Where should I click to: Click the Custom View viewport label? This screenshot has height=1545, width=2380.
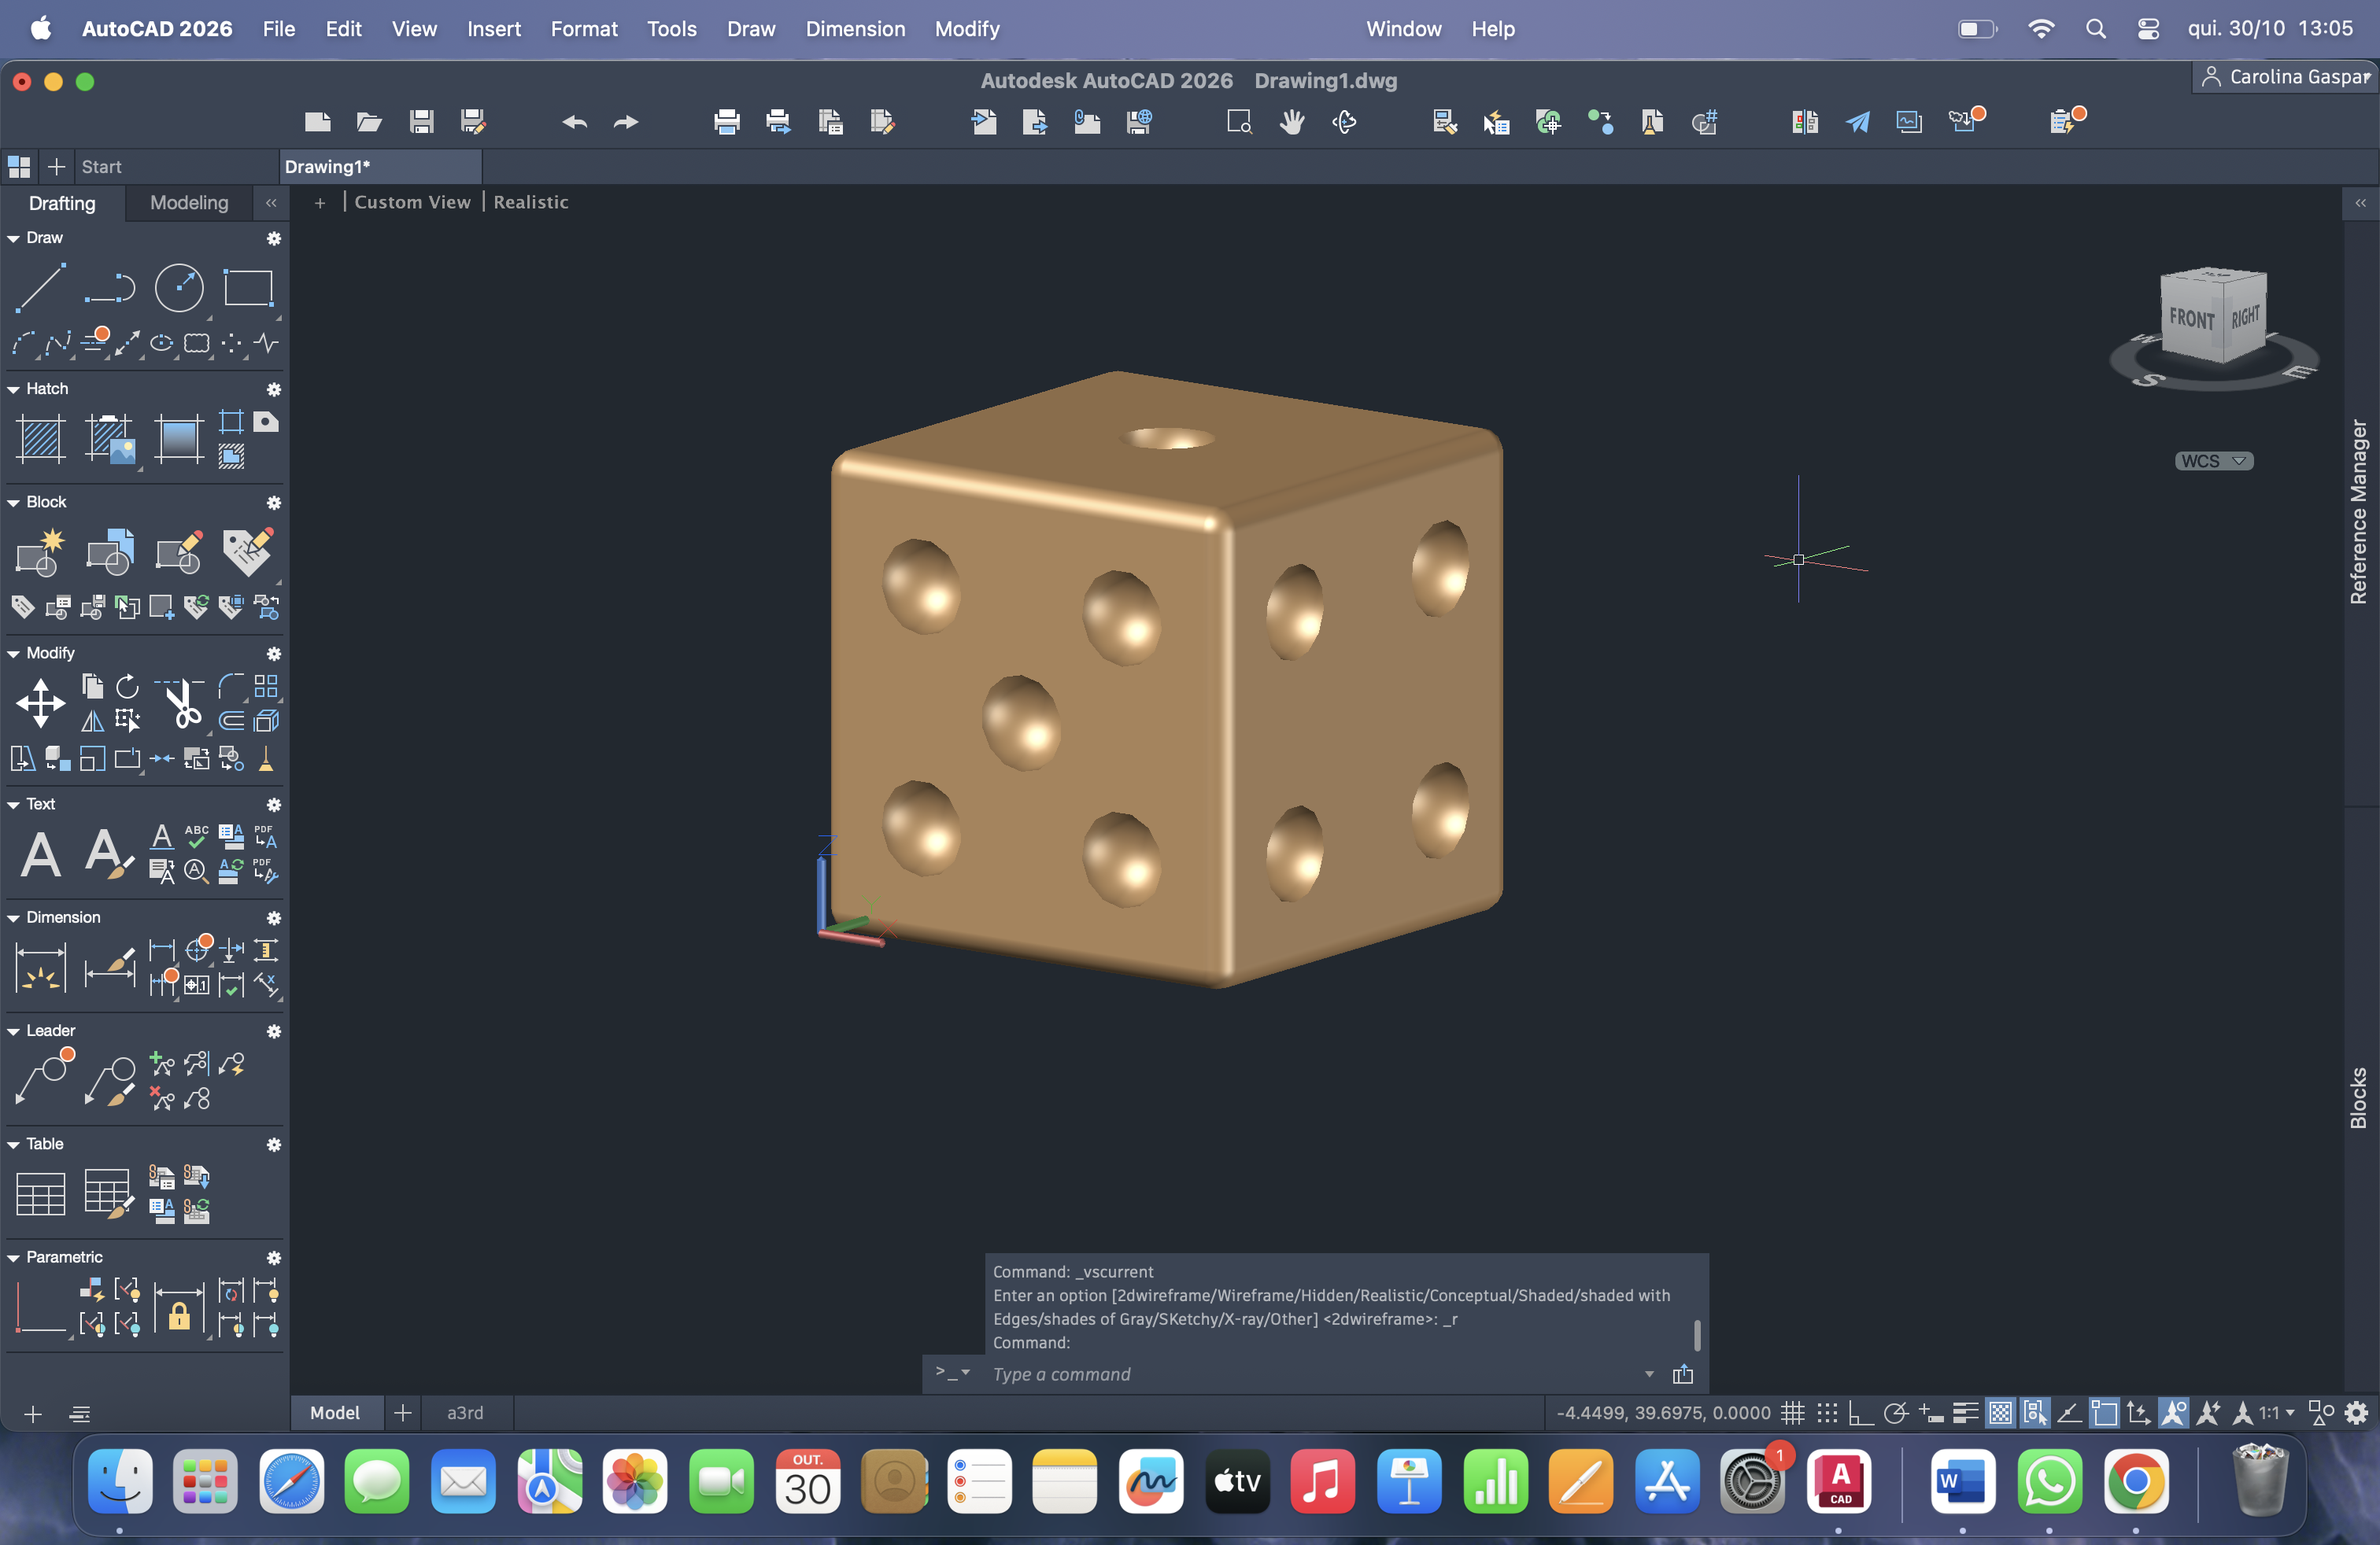point(412,202)
